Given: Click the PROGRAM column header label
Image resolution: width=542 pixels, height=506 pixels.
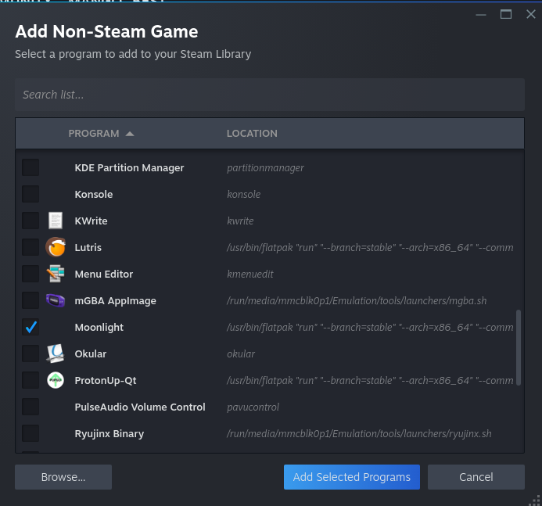Looking at the screenshot, I should pos(94,134).
